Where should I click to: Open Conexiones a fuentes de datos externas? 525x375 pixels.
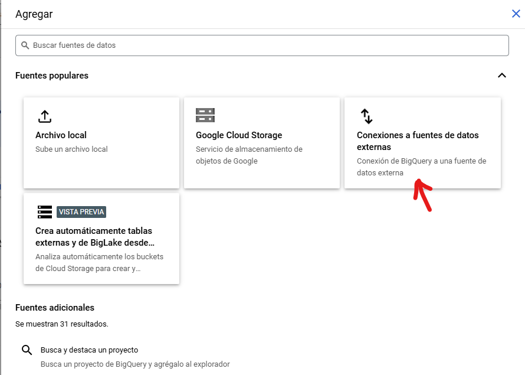418,141
